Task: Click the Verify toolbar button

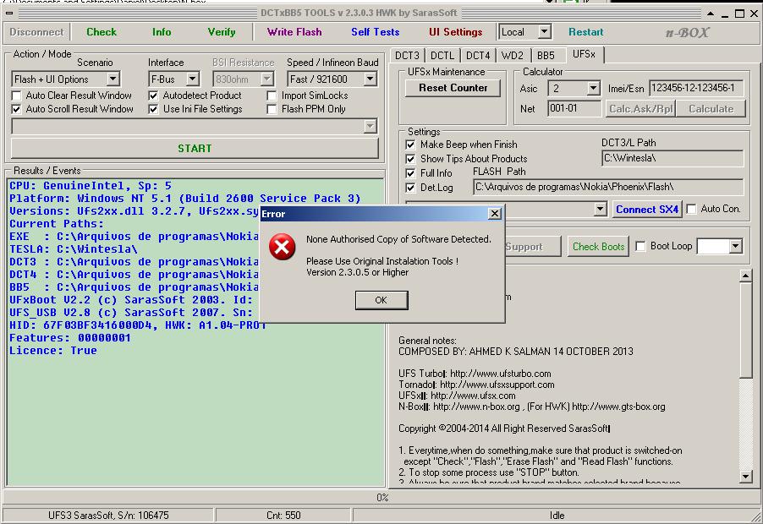Action: click(x=222, y=32)
